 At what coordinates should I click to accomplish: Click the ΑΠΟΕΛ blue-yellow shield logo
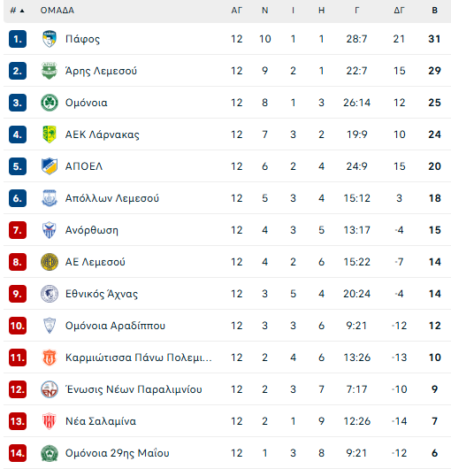50,166
